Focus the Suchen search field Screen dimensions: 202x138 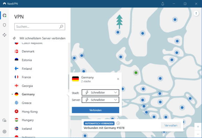pyautogui.click(x=40, y=27)
